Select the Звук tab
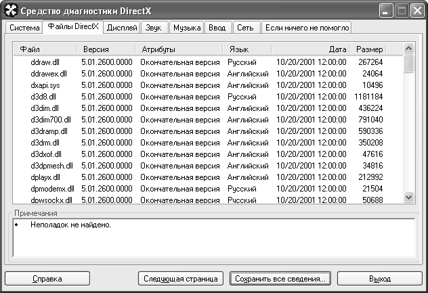428x293 pixels. [154, 28]
